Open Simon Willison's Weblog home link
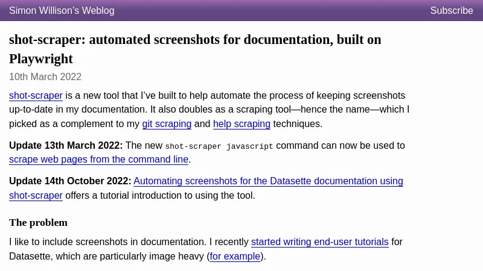 (62, 10)
